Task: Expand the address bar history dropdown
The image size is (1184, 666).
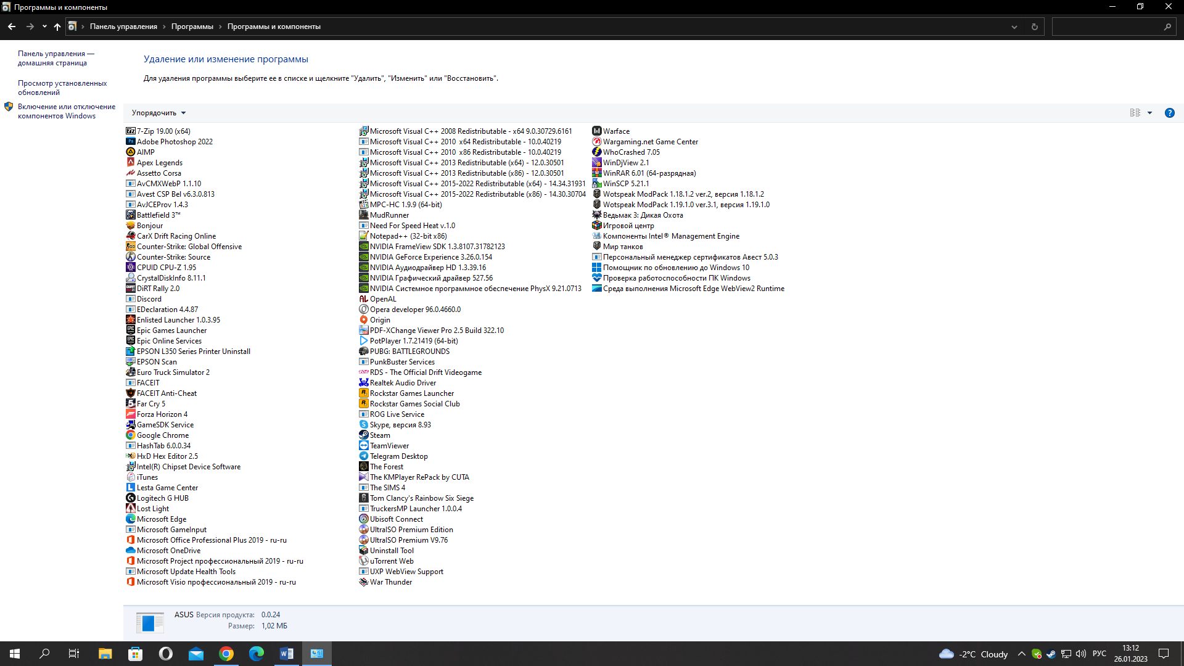Action: [x=1014, y=27]
